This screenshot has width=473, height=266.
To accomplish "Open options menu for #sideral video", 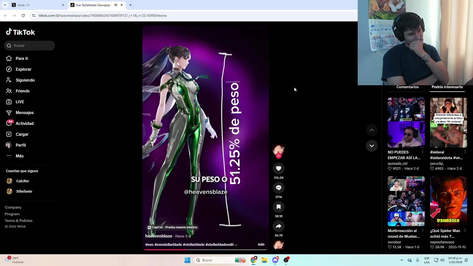I will [x=465, y=152].
